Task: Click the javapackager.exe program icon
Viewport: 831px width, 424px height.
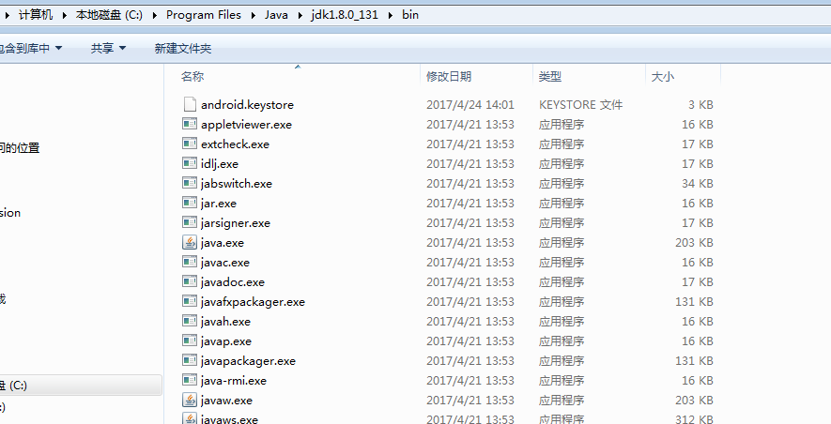Action: pos(190,360)
